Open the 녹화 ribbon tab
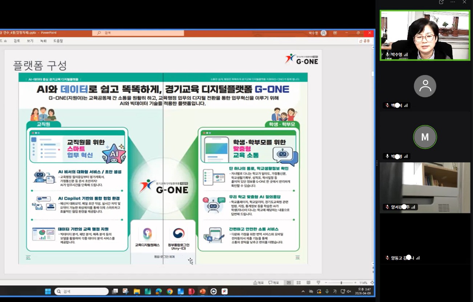Image resolution: width=473 pixels, height=302 pixels. pyautogui.click(x=43, y=41)
